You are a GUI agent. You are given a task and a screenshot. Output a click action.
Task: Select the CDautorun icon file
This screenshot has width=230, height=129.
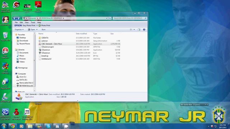[40, 53]
